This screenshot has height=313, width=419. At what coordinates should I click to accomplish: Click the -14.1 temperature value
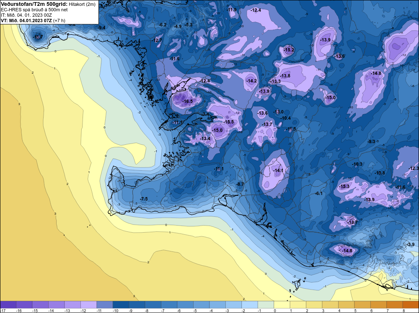(278, 170)
